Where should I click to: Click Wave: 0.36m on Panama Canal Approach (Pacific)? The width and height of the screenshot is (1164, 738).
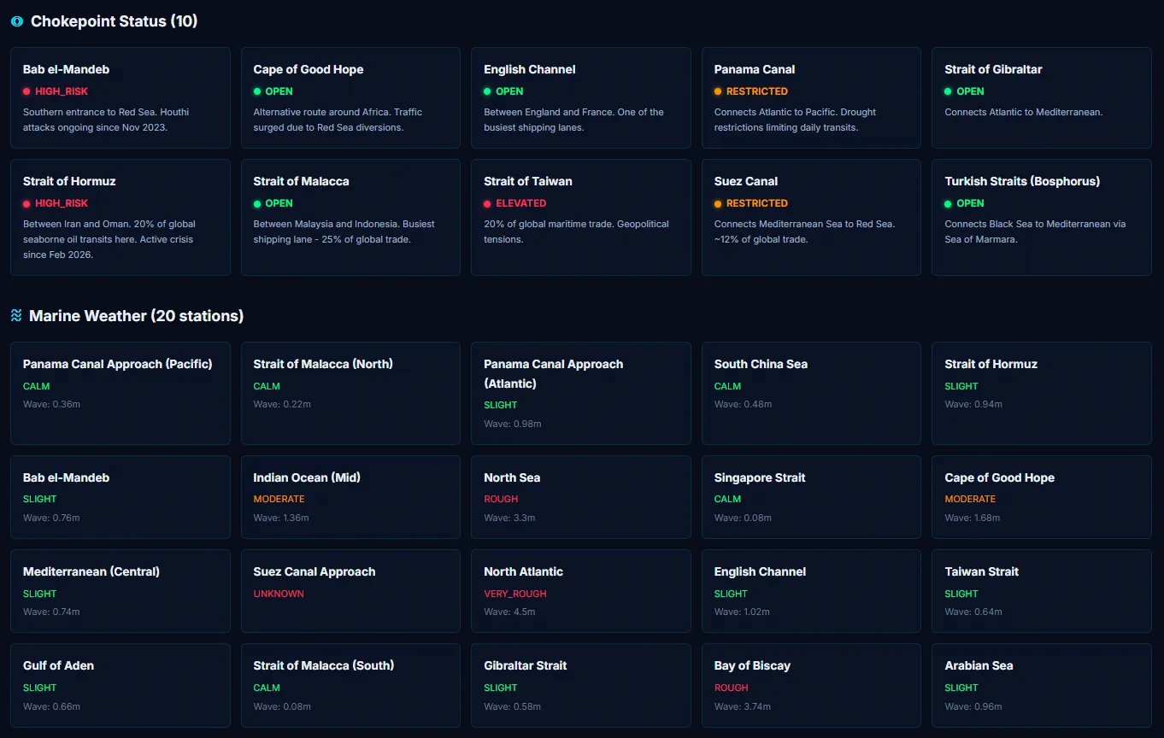coord(51,404)
